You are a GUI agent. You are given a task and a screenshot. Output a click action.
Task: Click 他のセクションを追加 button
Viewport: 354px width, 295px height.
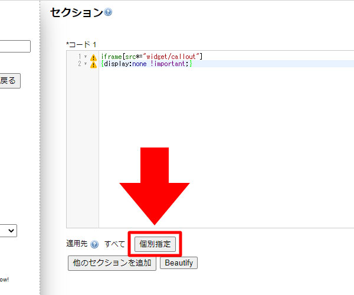pyautogui.click(x=112, y=263)
